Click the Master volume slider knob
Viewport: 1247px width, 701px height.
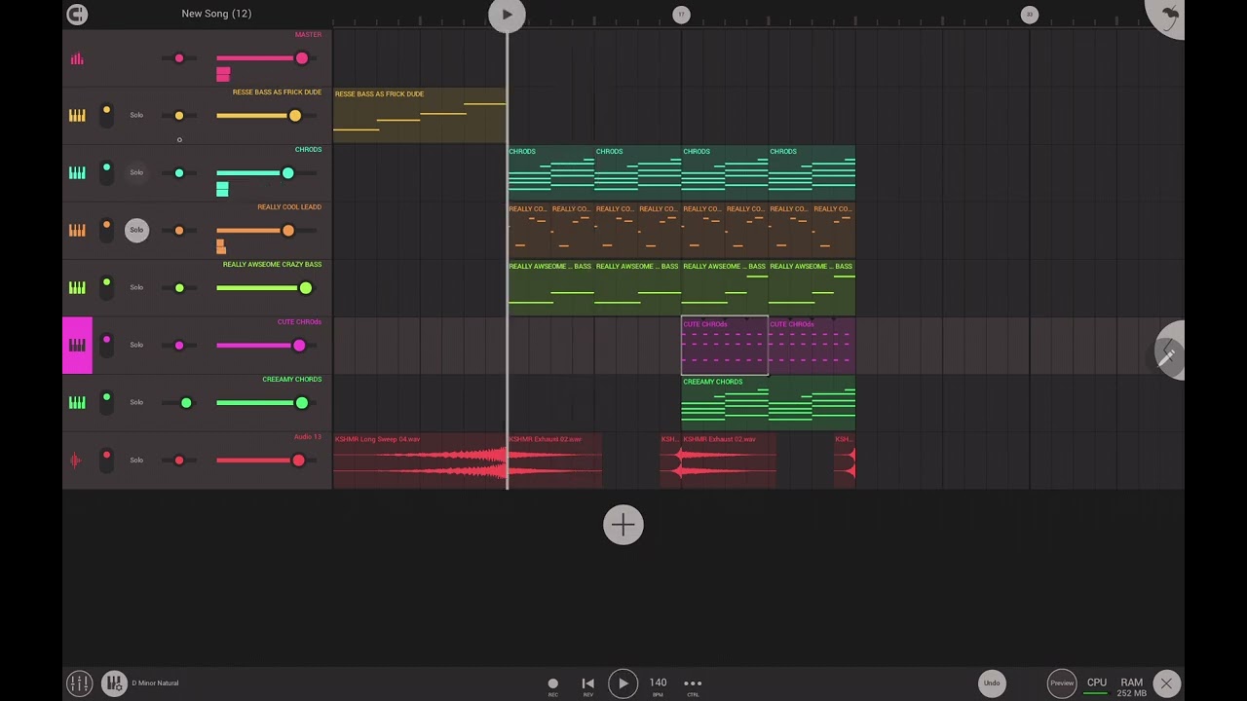pos(302,58)
